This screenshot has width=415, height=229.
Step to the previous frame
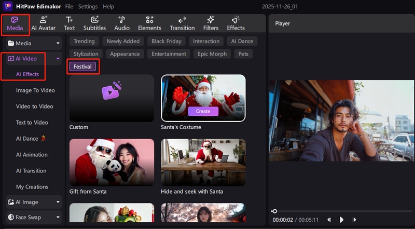click(329, 220)
